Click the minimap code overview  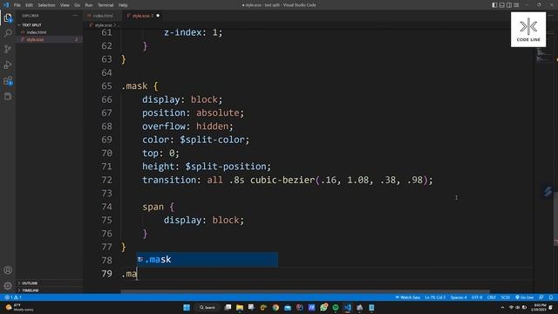tap(543, 55)
